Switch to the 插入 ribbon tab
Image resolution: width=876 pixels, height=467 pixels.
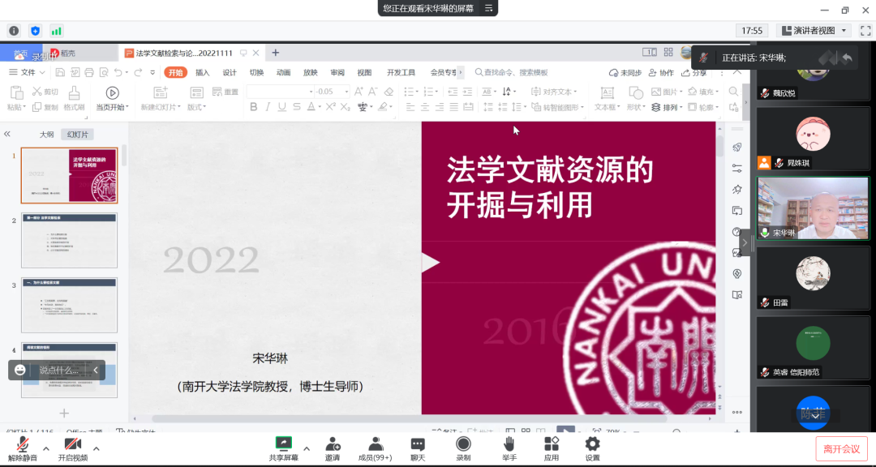tap(202, 72)
